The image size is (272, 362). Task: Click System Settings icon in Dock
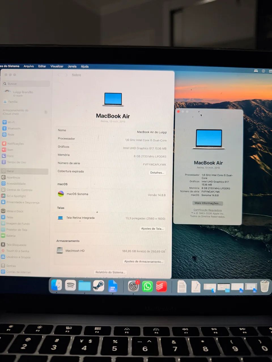pyautogui.click(x=133, y=286)
